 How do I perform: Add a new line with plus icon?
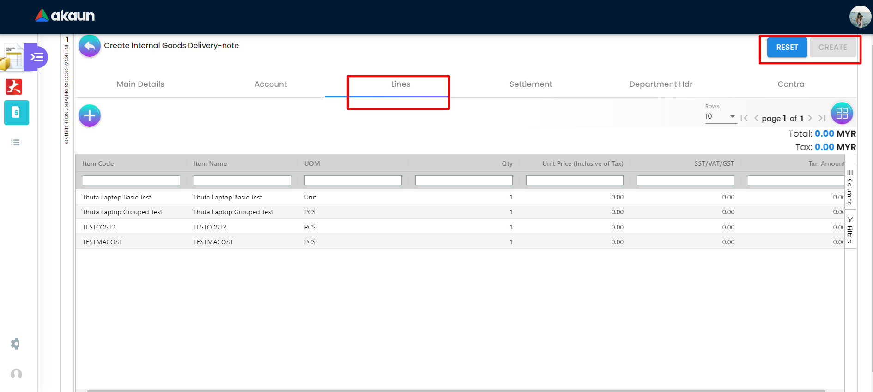click(x=90, y=115)
